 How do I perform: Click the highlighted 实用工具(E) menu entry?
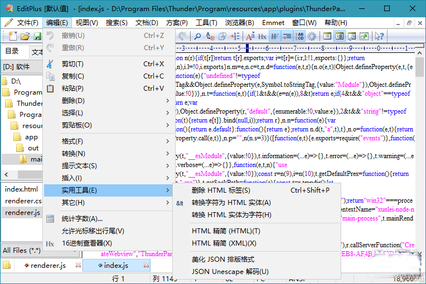tap(108, 190)
